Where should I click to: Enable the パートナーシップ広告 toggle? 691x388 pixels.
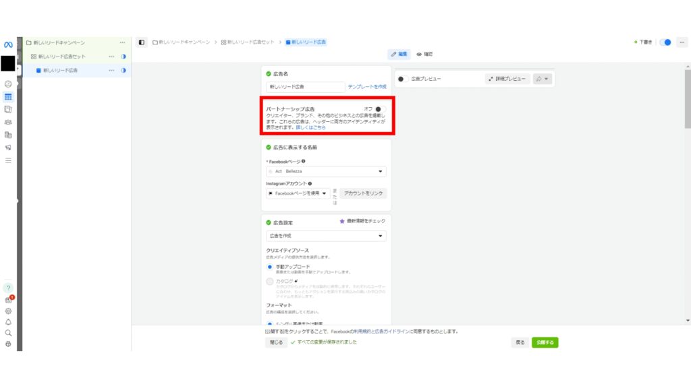382,108
